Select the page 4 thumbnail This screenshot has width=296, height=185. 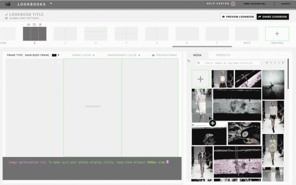coord(127,33)
